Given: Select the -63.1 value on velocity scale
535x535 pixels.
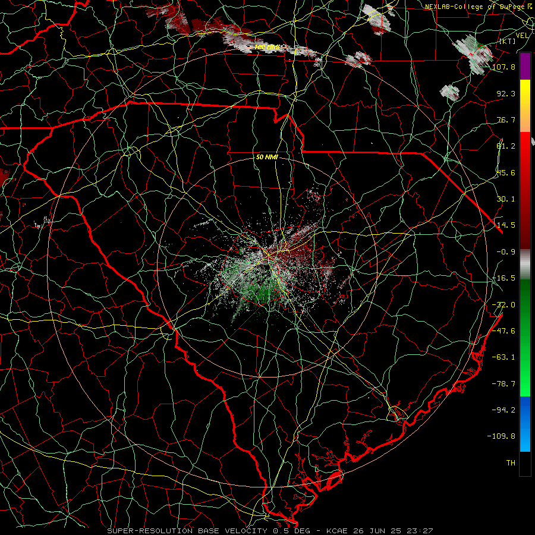Looking at the screenshot, I should 503,357.
